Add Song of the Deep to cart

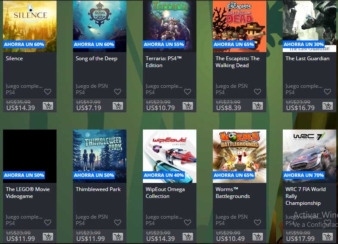click(118, 106)
